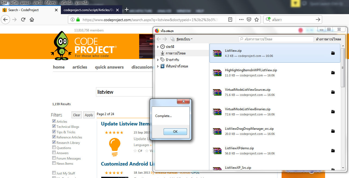
Task: Expand the ประวัติ history tree node
Action: point(158,47)
